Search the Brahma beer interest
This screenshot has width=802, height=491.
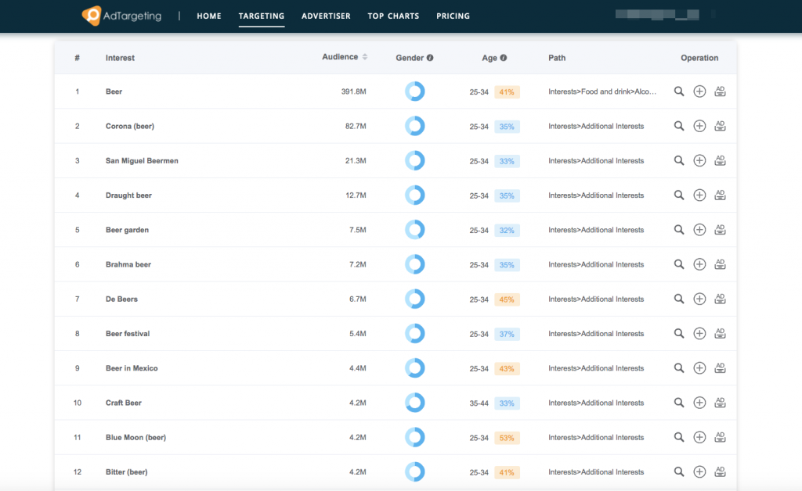pos(679,264)
